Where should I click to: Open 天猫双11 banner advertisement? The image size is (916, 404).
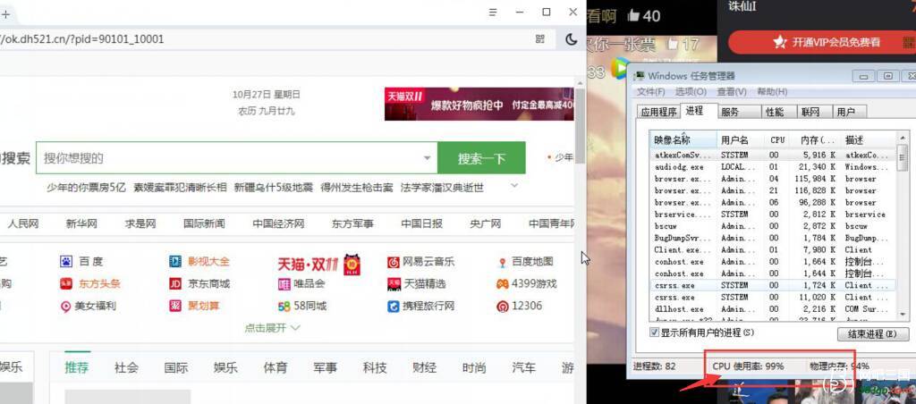479,104
